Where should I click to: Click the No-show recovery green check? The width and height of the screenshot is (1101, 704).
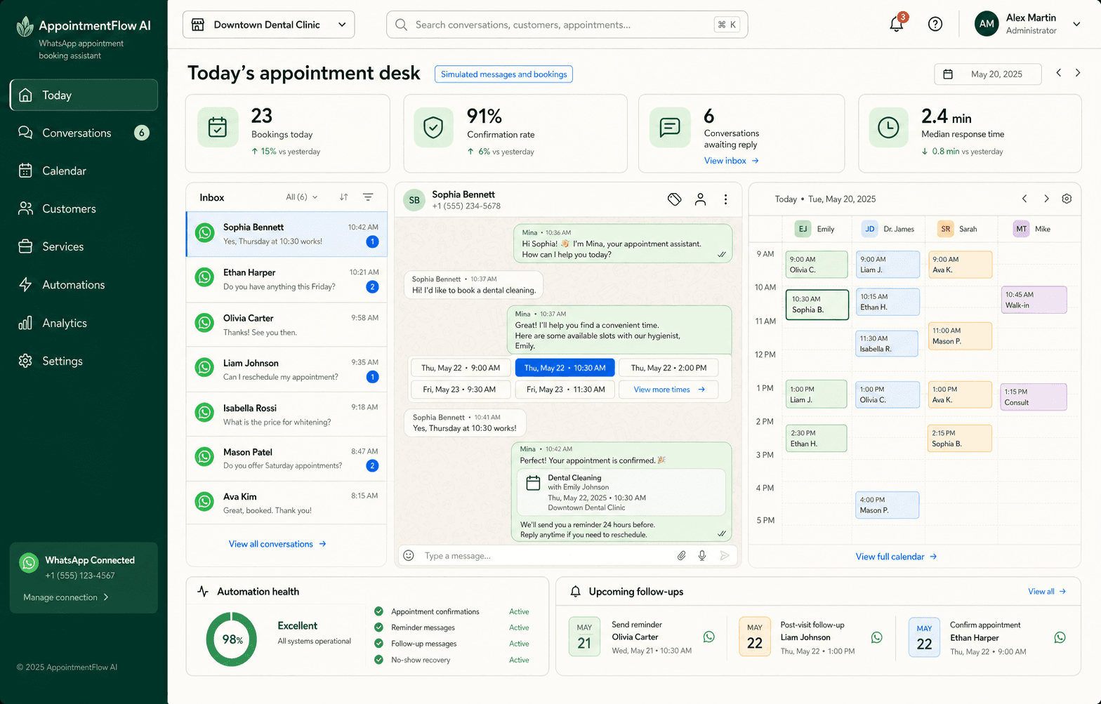click(x=379, y=660)
